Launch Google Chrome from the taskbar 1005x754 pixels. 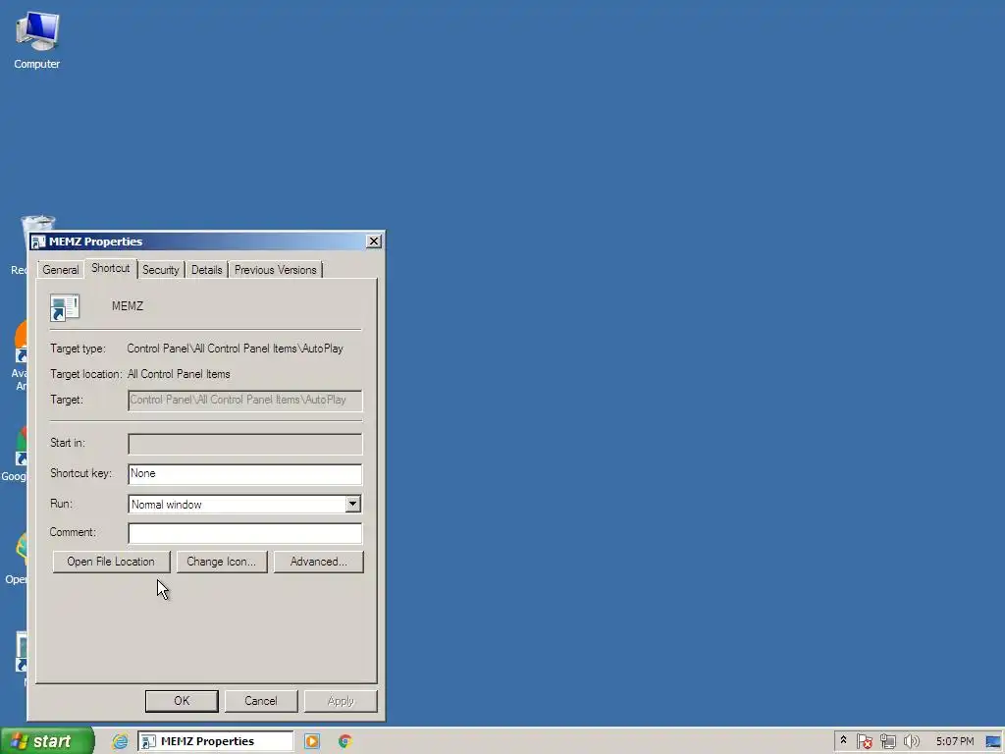tap(344, 741)
